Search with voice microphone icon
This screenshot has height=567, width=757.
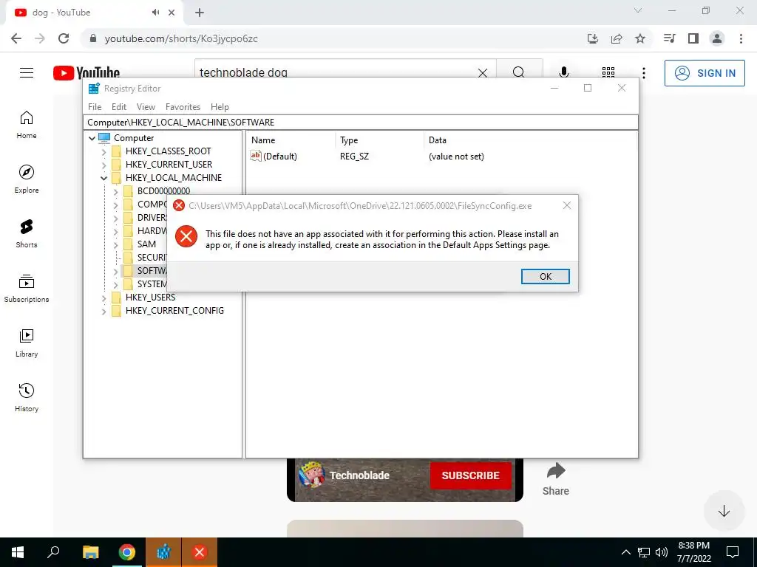click(x=563, y=72)
